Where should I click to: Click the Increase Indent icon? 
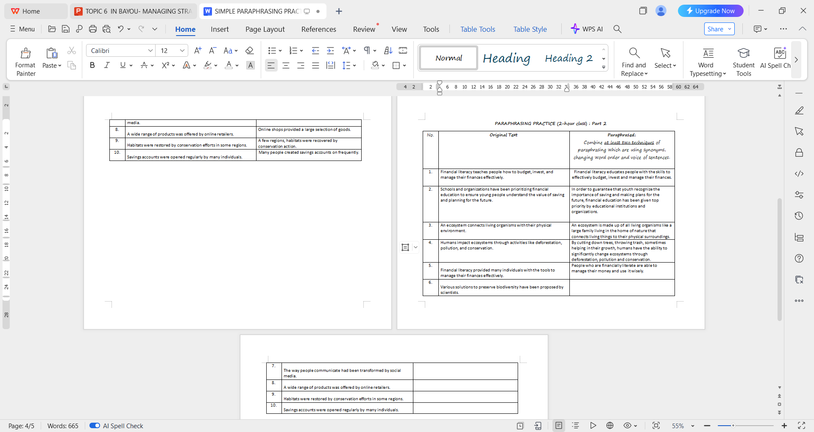(331, 51)
